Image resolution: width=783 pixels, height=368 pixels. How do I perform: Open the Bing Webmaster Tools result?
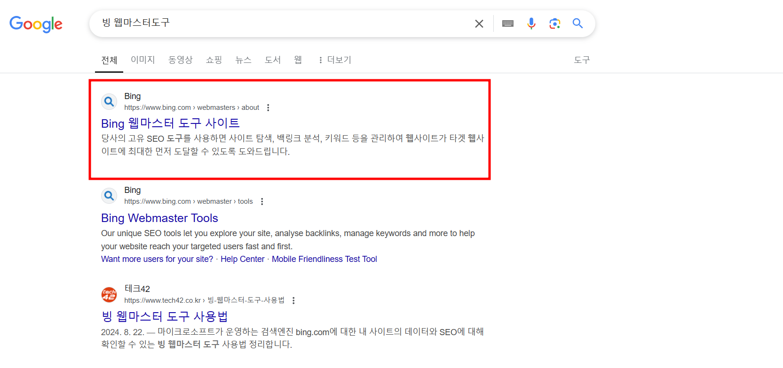159,218
